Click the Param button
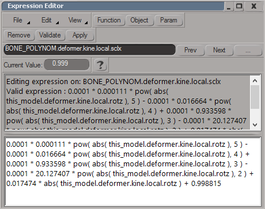Viewport: 265px width, 209px height. click(169, 20)
